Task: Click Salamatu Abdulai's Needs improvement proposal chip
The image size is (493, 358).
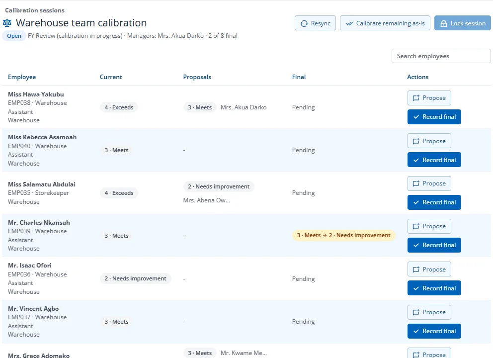Action: pyautogui.click(x=219, y=186)
